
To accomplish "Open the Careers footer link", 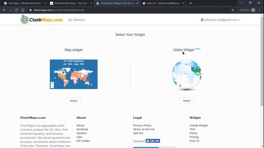I will coord(82,133).
